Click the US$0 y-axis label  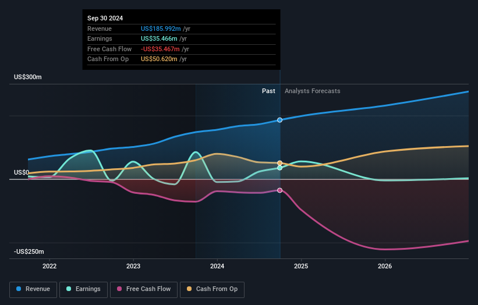pos(22,172)
